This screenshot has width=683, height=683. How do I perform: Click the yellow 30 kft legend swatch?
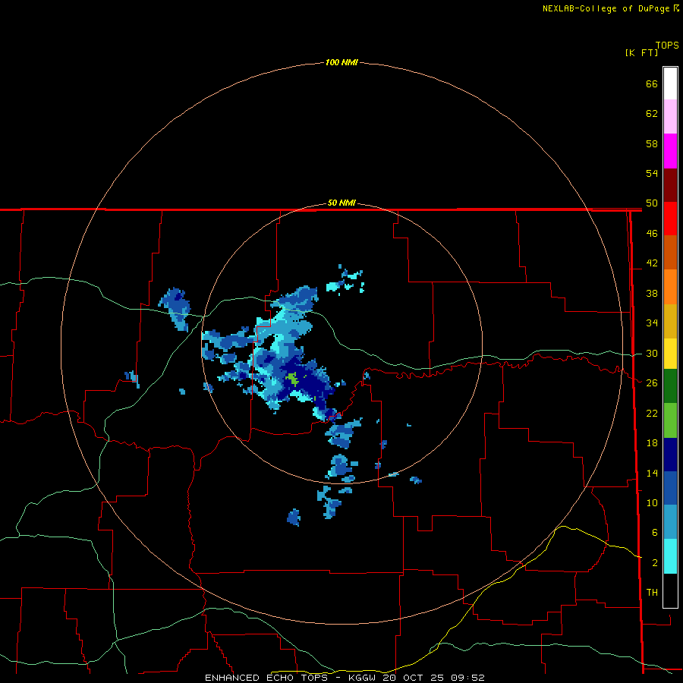pos(670,354)
